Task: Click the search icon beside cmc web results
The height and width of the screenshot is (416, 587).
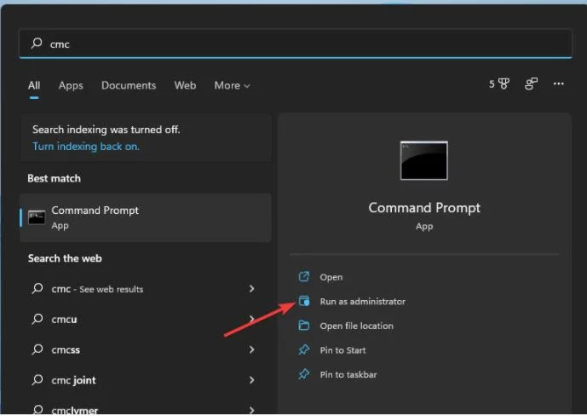Action: pos(37,288)
